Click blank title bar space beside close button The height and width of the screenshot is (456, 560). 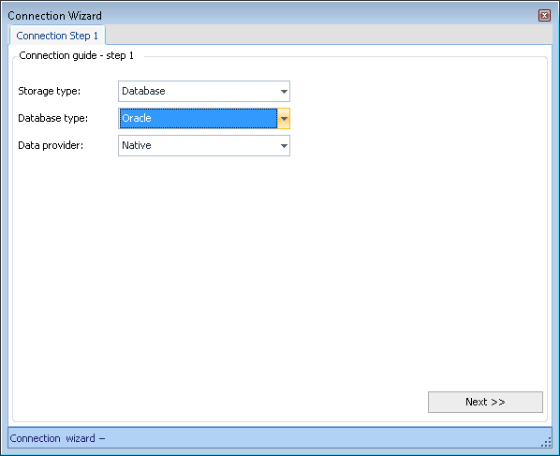(321, 16)
